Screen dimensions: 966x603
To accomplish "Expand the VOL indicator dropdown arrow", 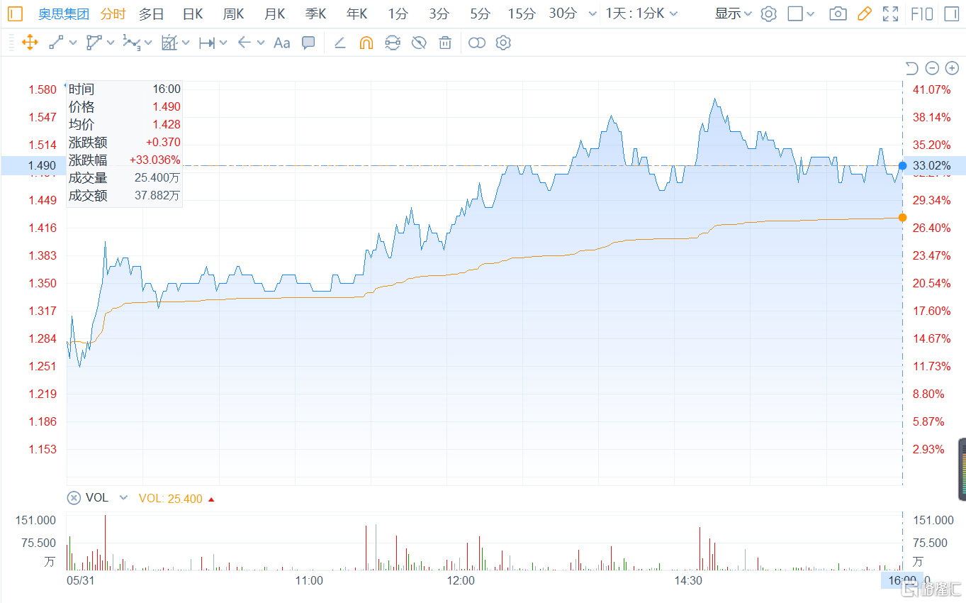I will pyautogui.click(x=123, y=498).
